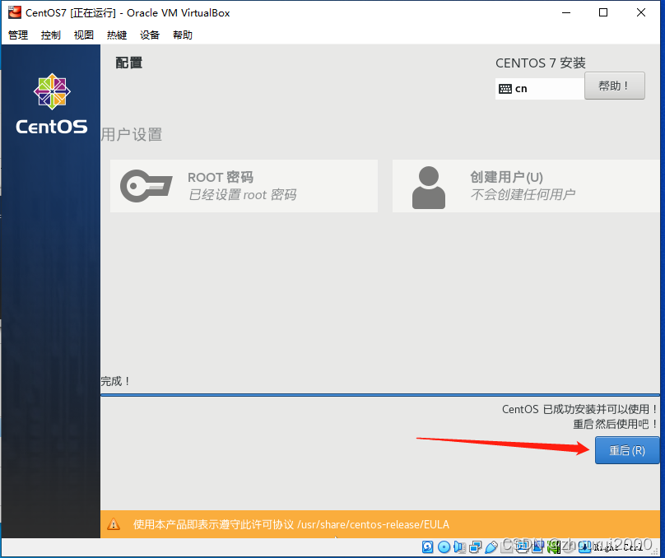
Task: Click the EULA warning triangle icon
Action: [x=114, y=524]
